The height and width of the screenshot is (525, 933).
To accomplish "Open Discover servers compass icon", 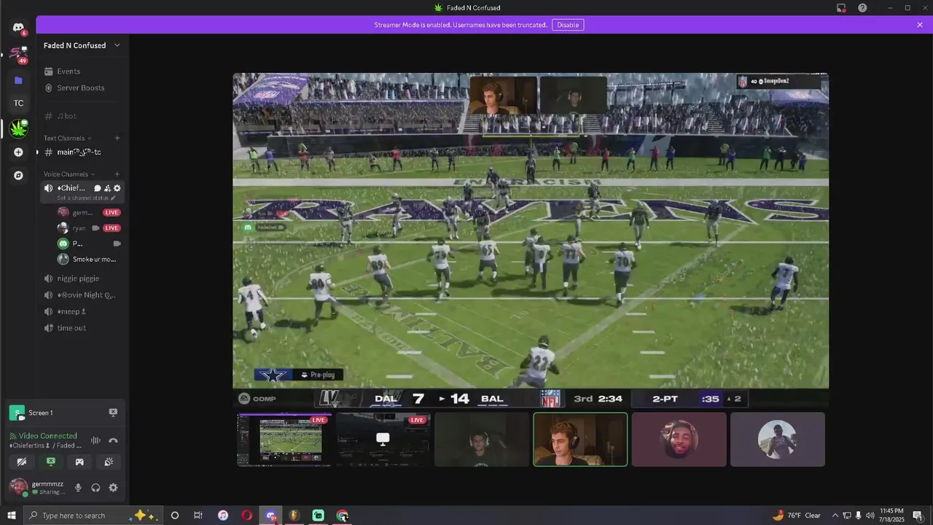I will click(18, 176).
